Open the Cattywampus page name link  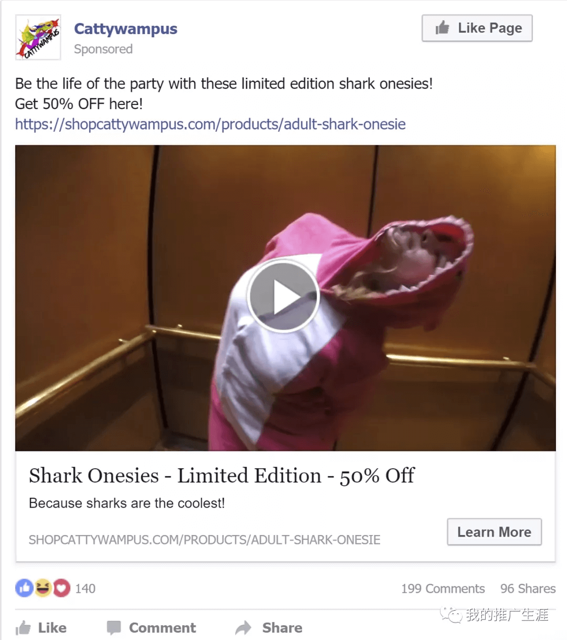coord(125,28)
